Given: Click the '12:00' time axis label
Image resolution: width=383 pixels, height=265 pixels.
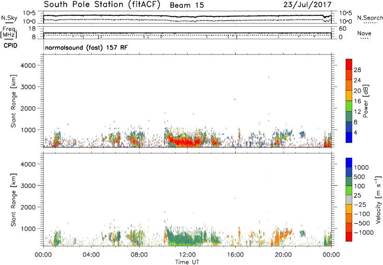Looking at the screenshot, I should click(187, 255).
